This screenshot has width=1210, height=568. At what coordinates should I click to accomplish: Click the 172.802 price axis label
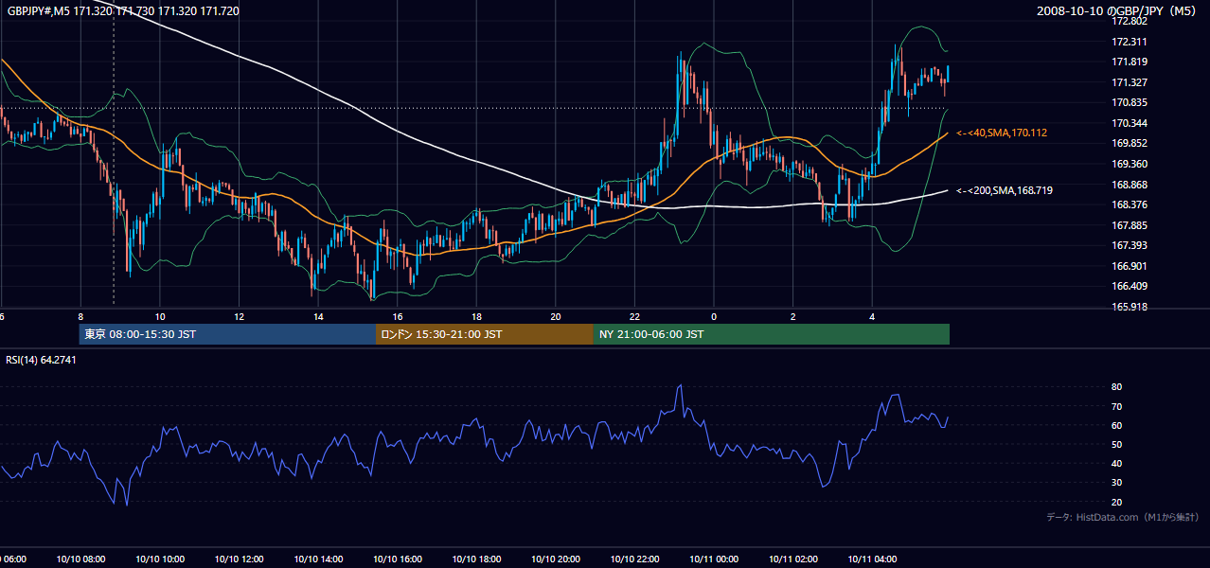point(1130,21)
